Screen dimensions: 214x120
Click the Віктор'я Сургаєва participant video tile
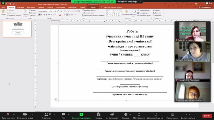coord(193,52)
